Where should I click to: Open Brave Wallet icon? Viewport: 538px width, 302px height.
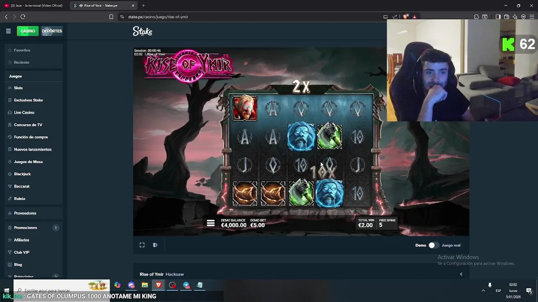point(506,17)
